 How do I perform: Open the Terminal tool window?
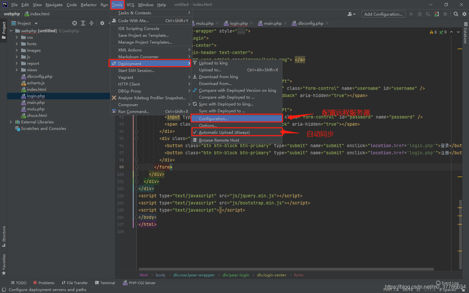[105, 283]
